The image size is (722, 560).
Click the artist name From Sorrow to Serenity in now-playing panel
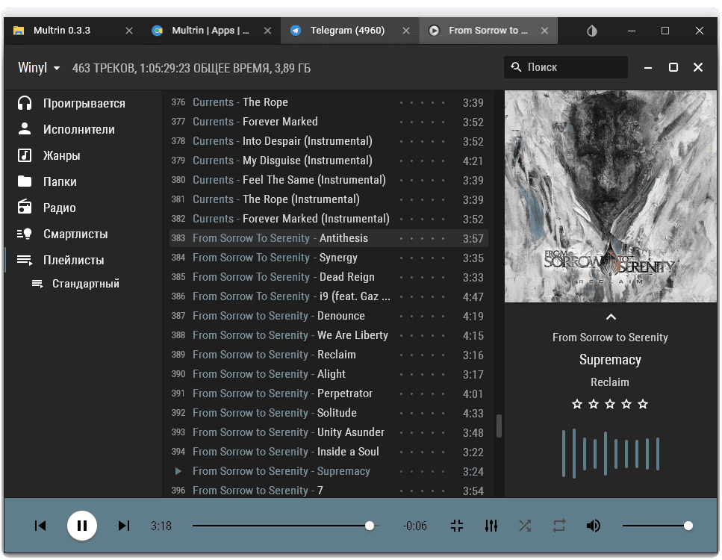point(610,337)
